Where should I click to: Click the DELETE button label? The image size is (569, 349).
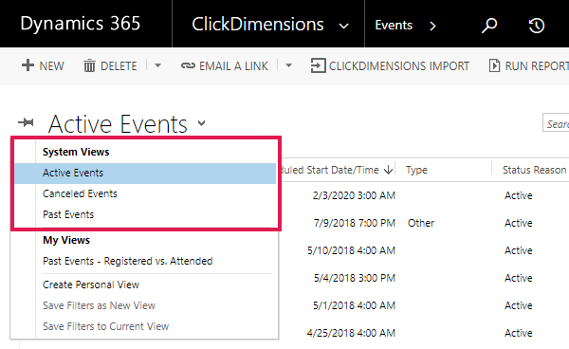pos(119,66)
